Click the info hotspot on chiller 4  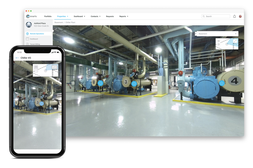(222, 83)
